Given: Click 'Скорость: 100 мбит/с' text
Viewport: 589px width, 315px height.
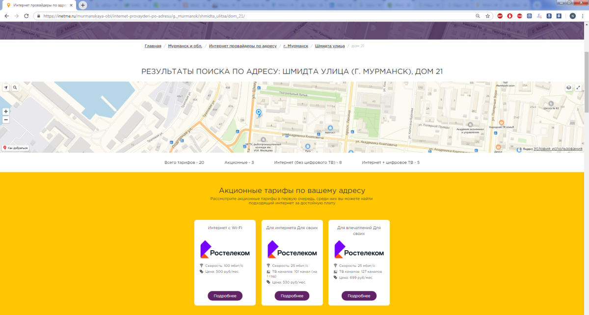Looking at the screenshot, I should (223, 265).
